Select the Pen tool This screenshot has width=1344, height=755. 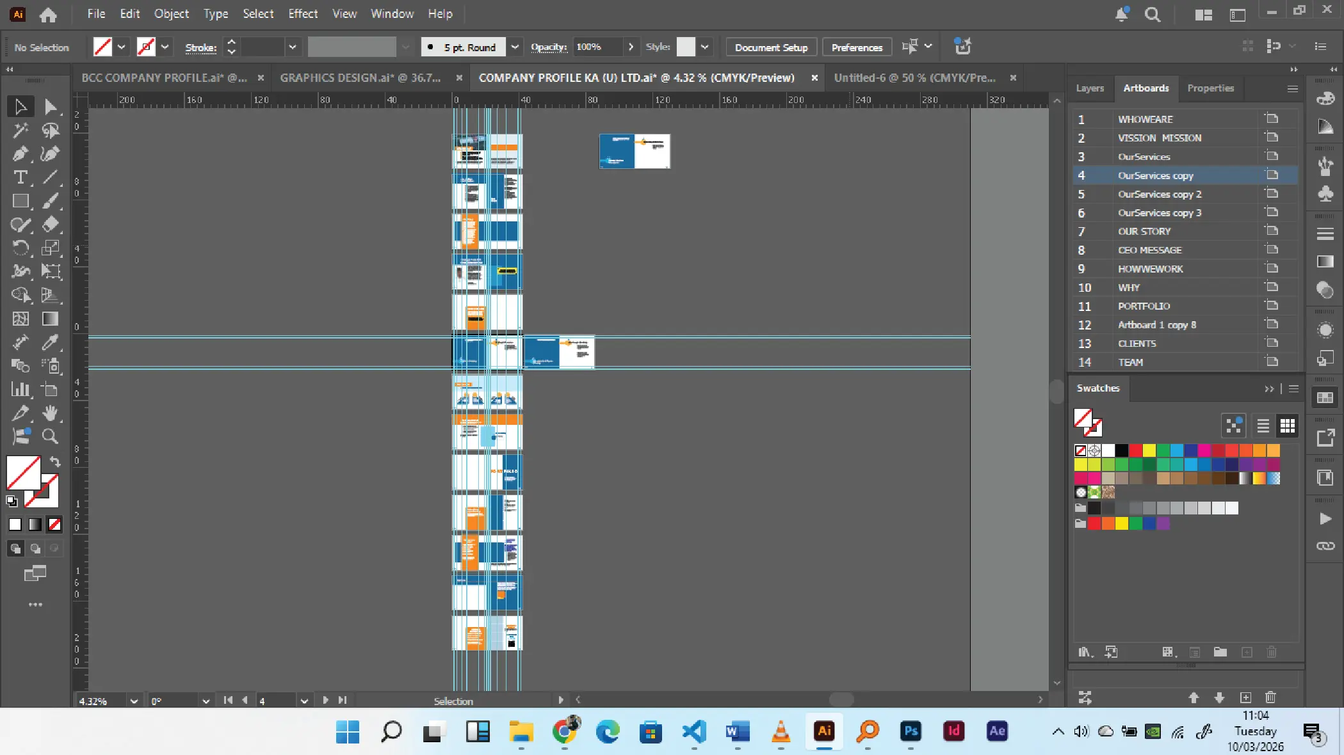pos(20,154)
